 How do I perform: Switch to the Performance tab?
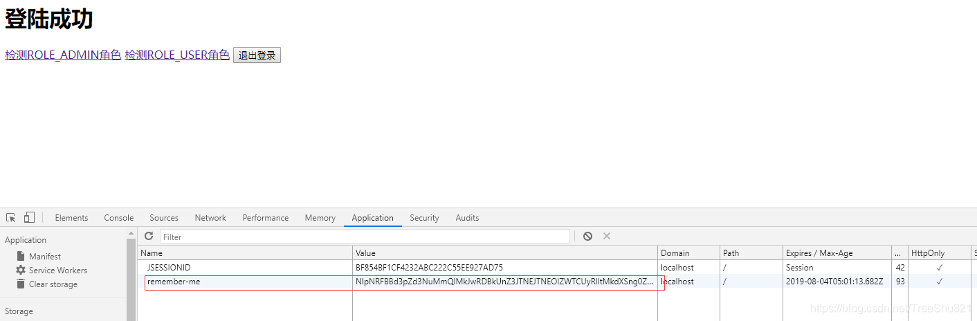(x=266, y=218)
